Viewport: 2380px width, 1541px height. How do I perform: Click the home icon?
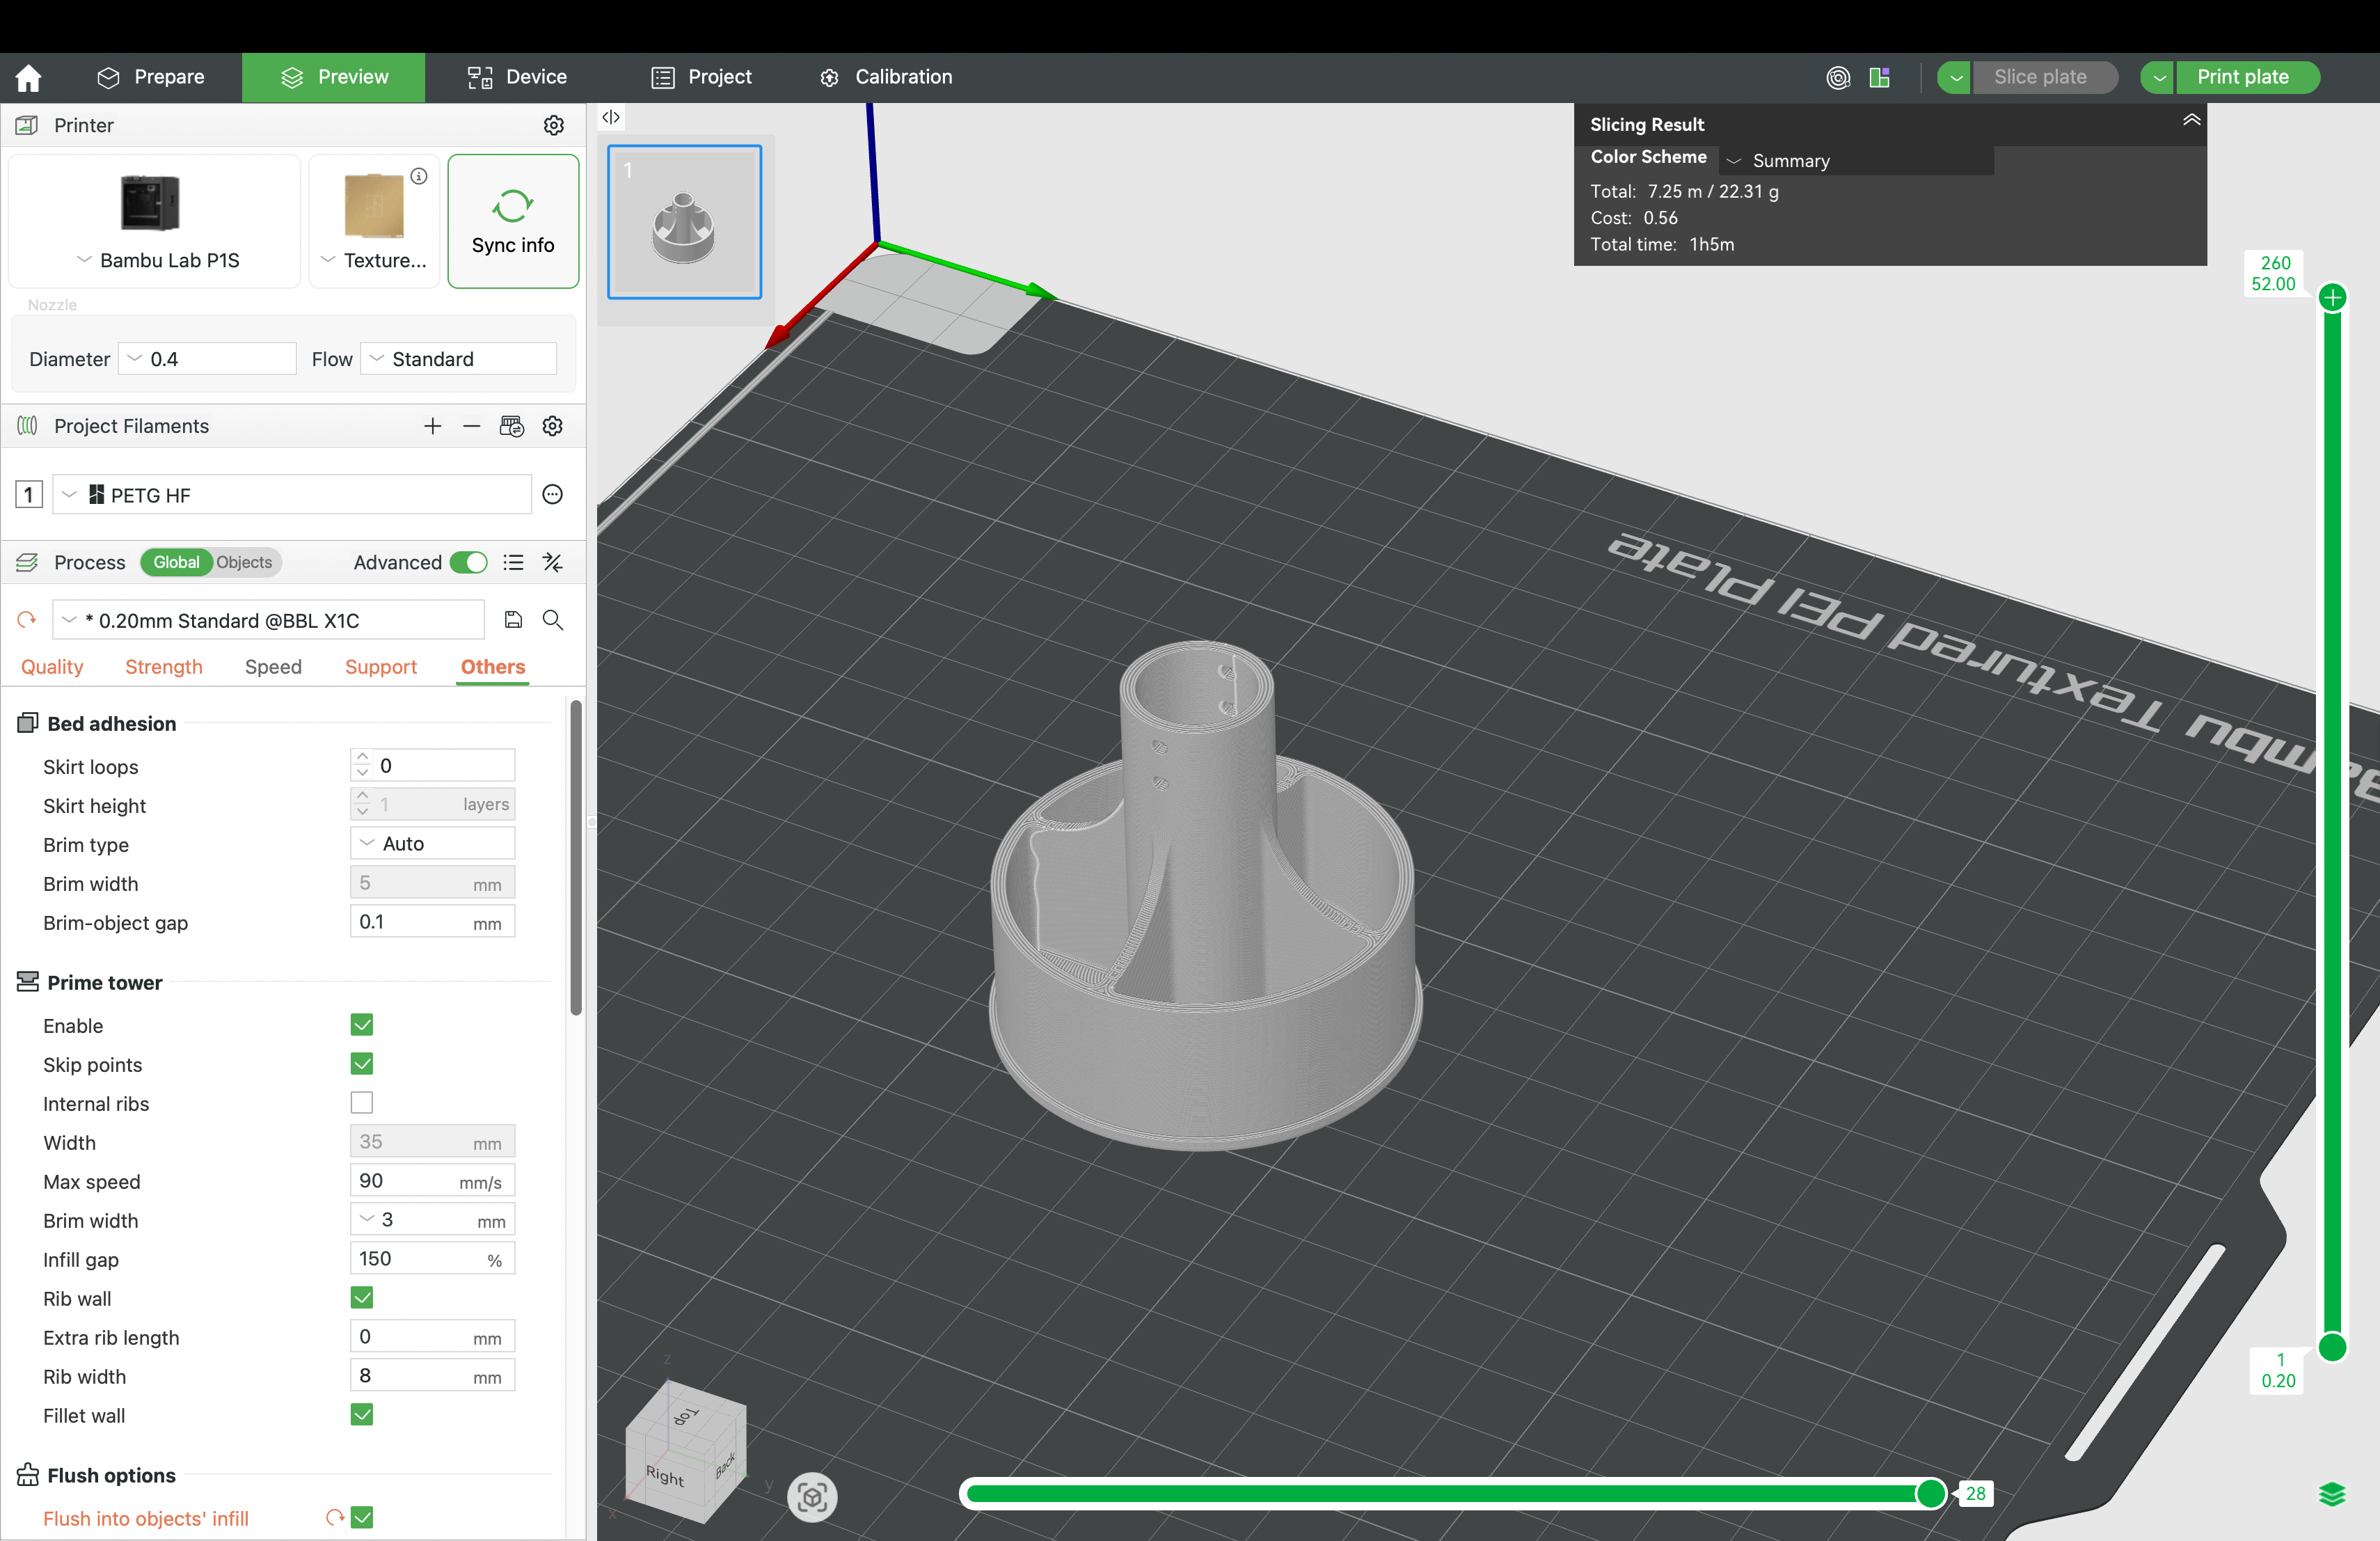point(28,78)
